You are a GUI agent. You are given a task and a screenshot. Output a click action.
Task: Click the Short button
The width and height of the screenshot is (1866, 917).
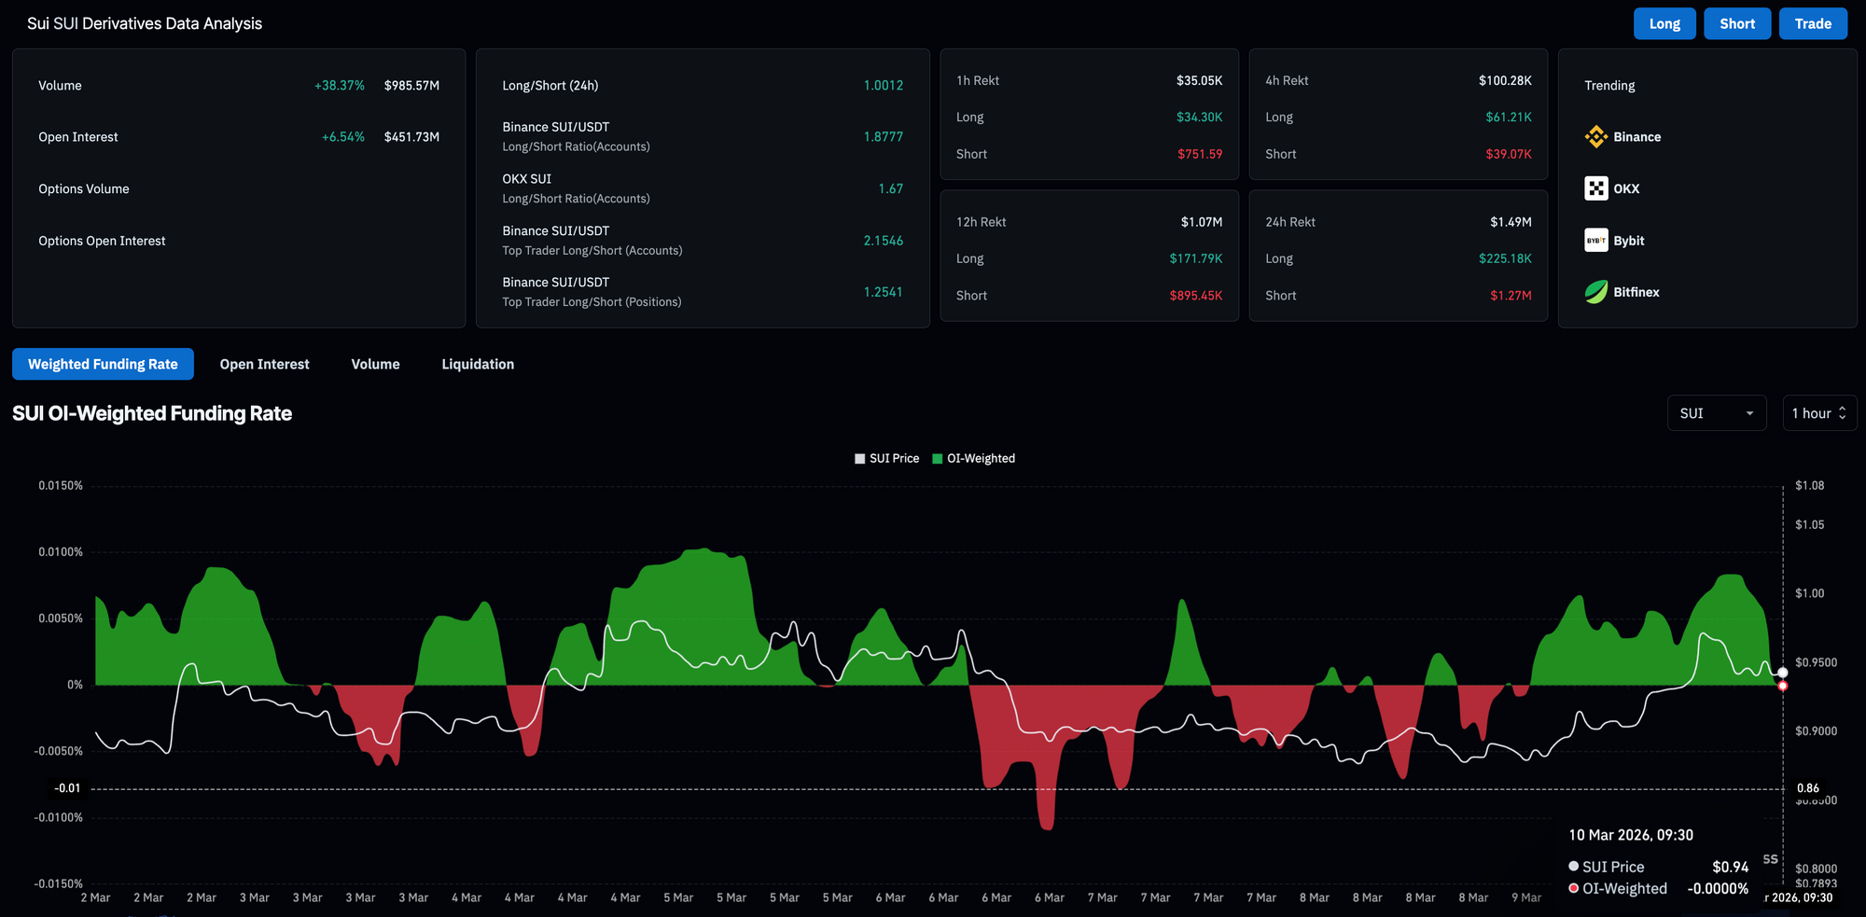(x=1737, y=23)
